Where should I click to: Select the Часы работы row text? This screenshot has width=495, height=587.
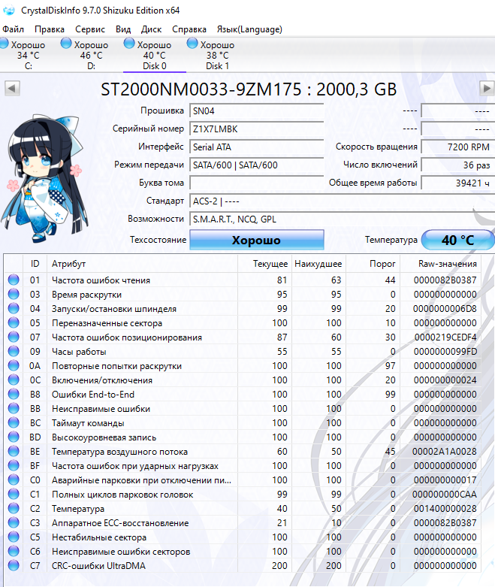(x=79, y=352)
